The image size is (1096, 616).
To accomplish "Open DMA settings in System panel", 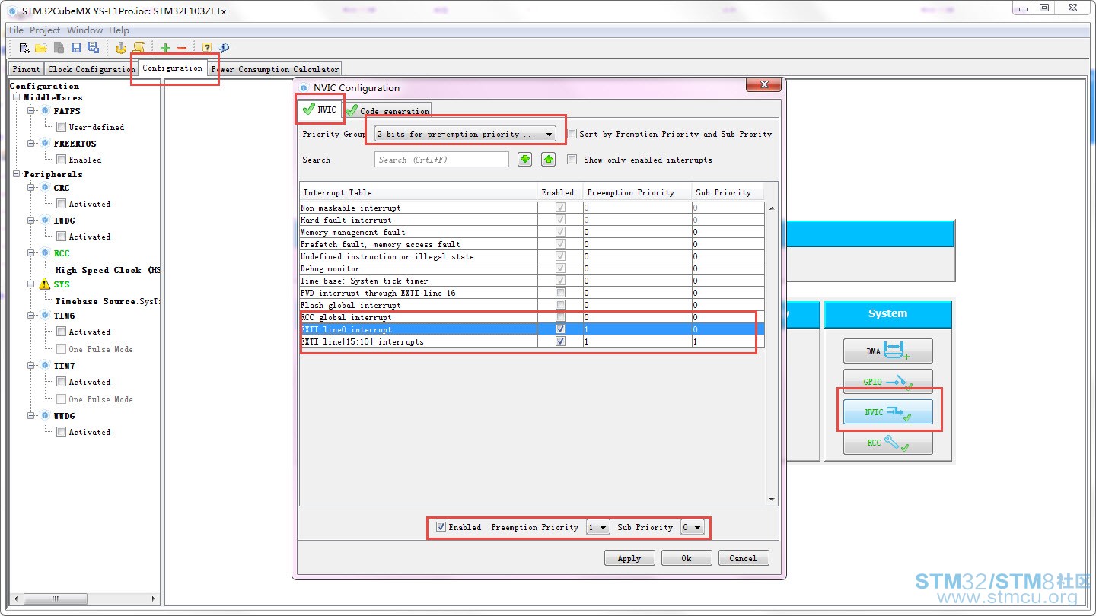I will point(887,351).
